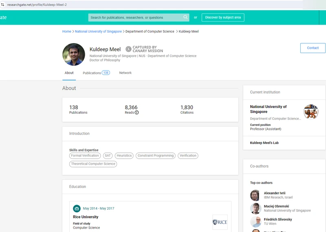The image size is (326, 232).
Task: Open Department of Computer Science breadcrumb
Action: (x=150, y=31)
